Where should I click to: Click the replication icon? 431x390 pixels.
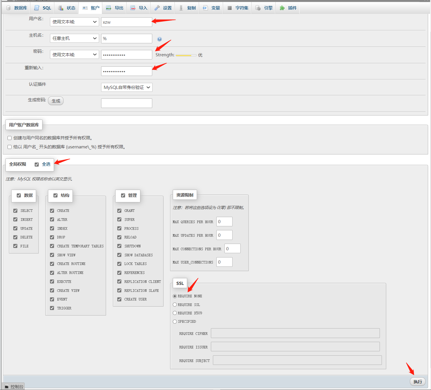point(181,8)
